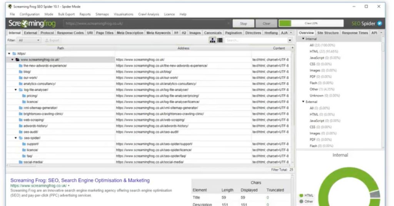Collapse the log-file-analyser/ folder
Screen dimensions: 394x206
click(15, 90)
